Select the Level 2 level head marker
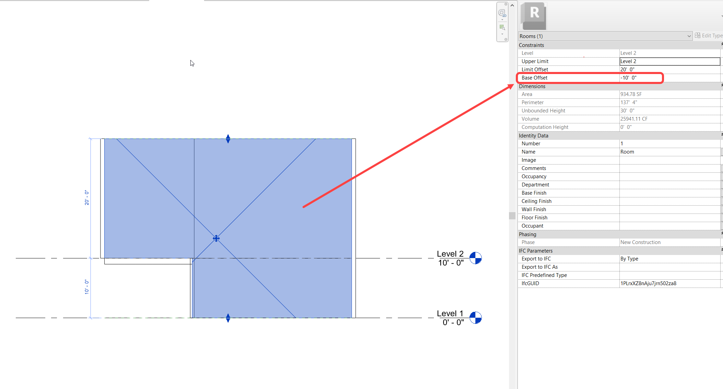Screen dimensions: 723x389 click(x=475, y=258)
